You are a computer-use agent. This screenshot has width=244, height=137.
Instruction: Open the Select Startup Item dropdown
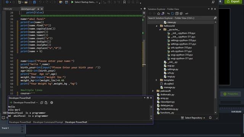97,2
